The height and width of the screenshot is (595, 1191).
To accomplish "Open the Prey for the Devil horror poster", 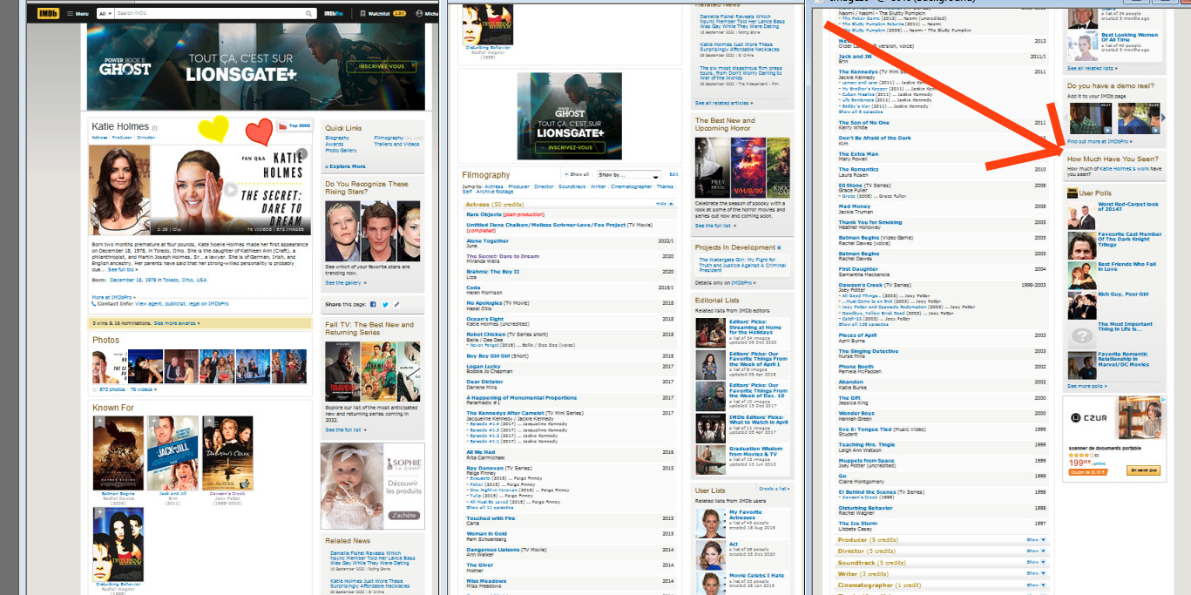I will (711, 166).
